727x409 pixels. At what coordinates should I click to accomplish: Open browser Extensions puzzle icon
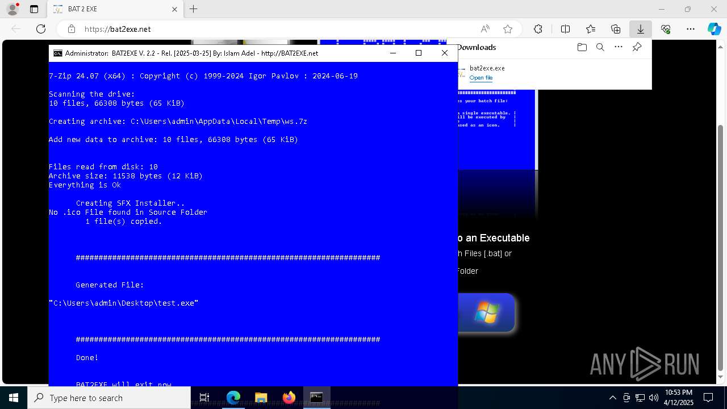[538, 29]
